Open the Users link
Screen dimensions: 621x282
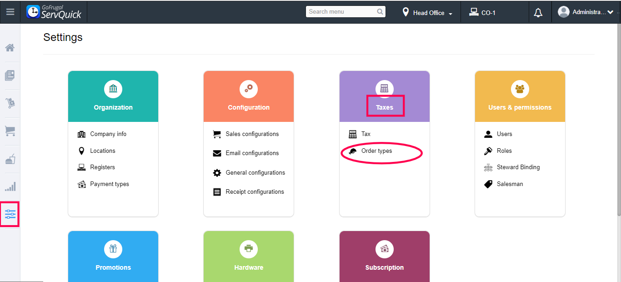(x=505, y=134)
